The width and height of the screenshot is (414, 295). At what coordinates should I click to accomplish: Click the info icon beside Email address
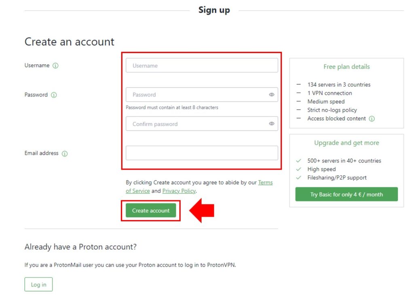click(65, 154)
